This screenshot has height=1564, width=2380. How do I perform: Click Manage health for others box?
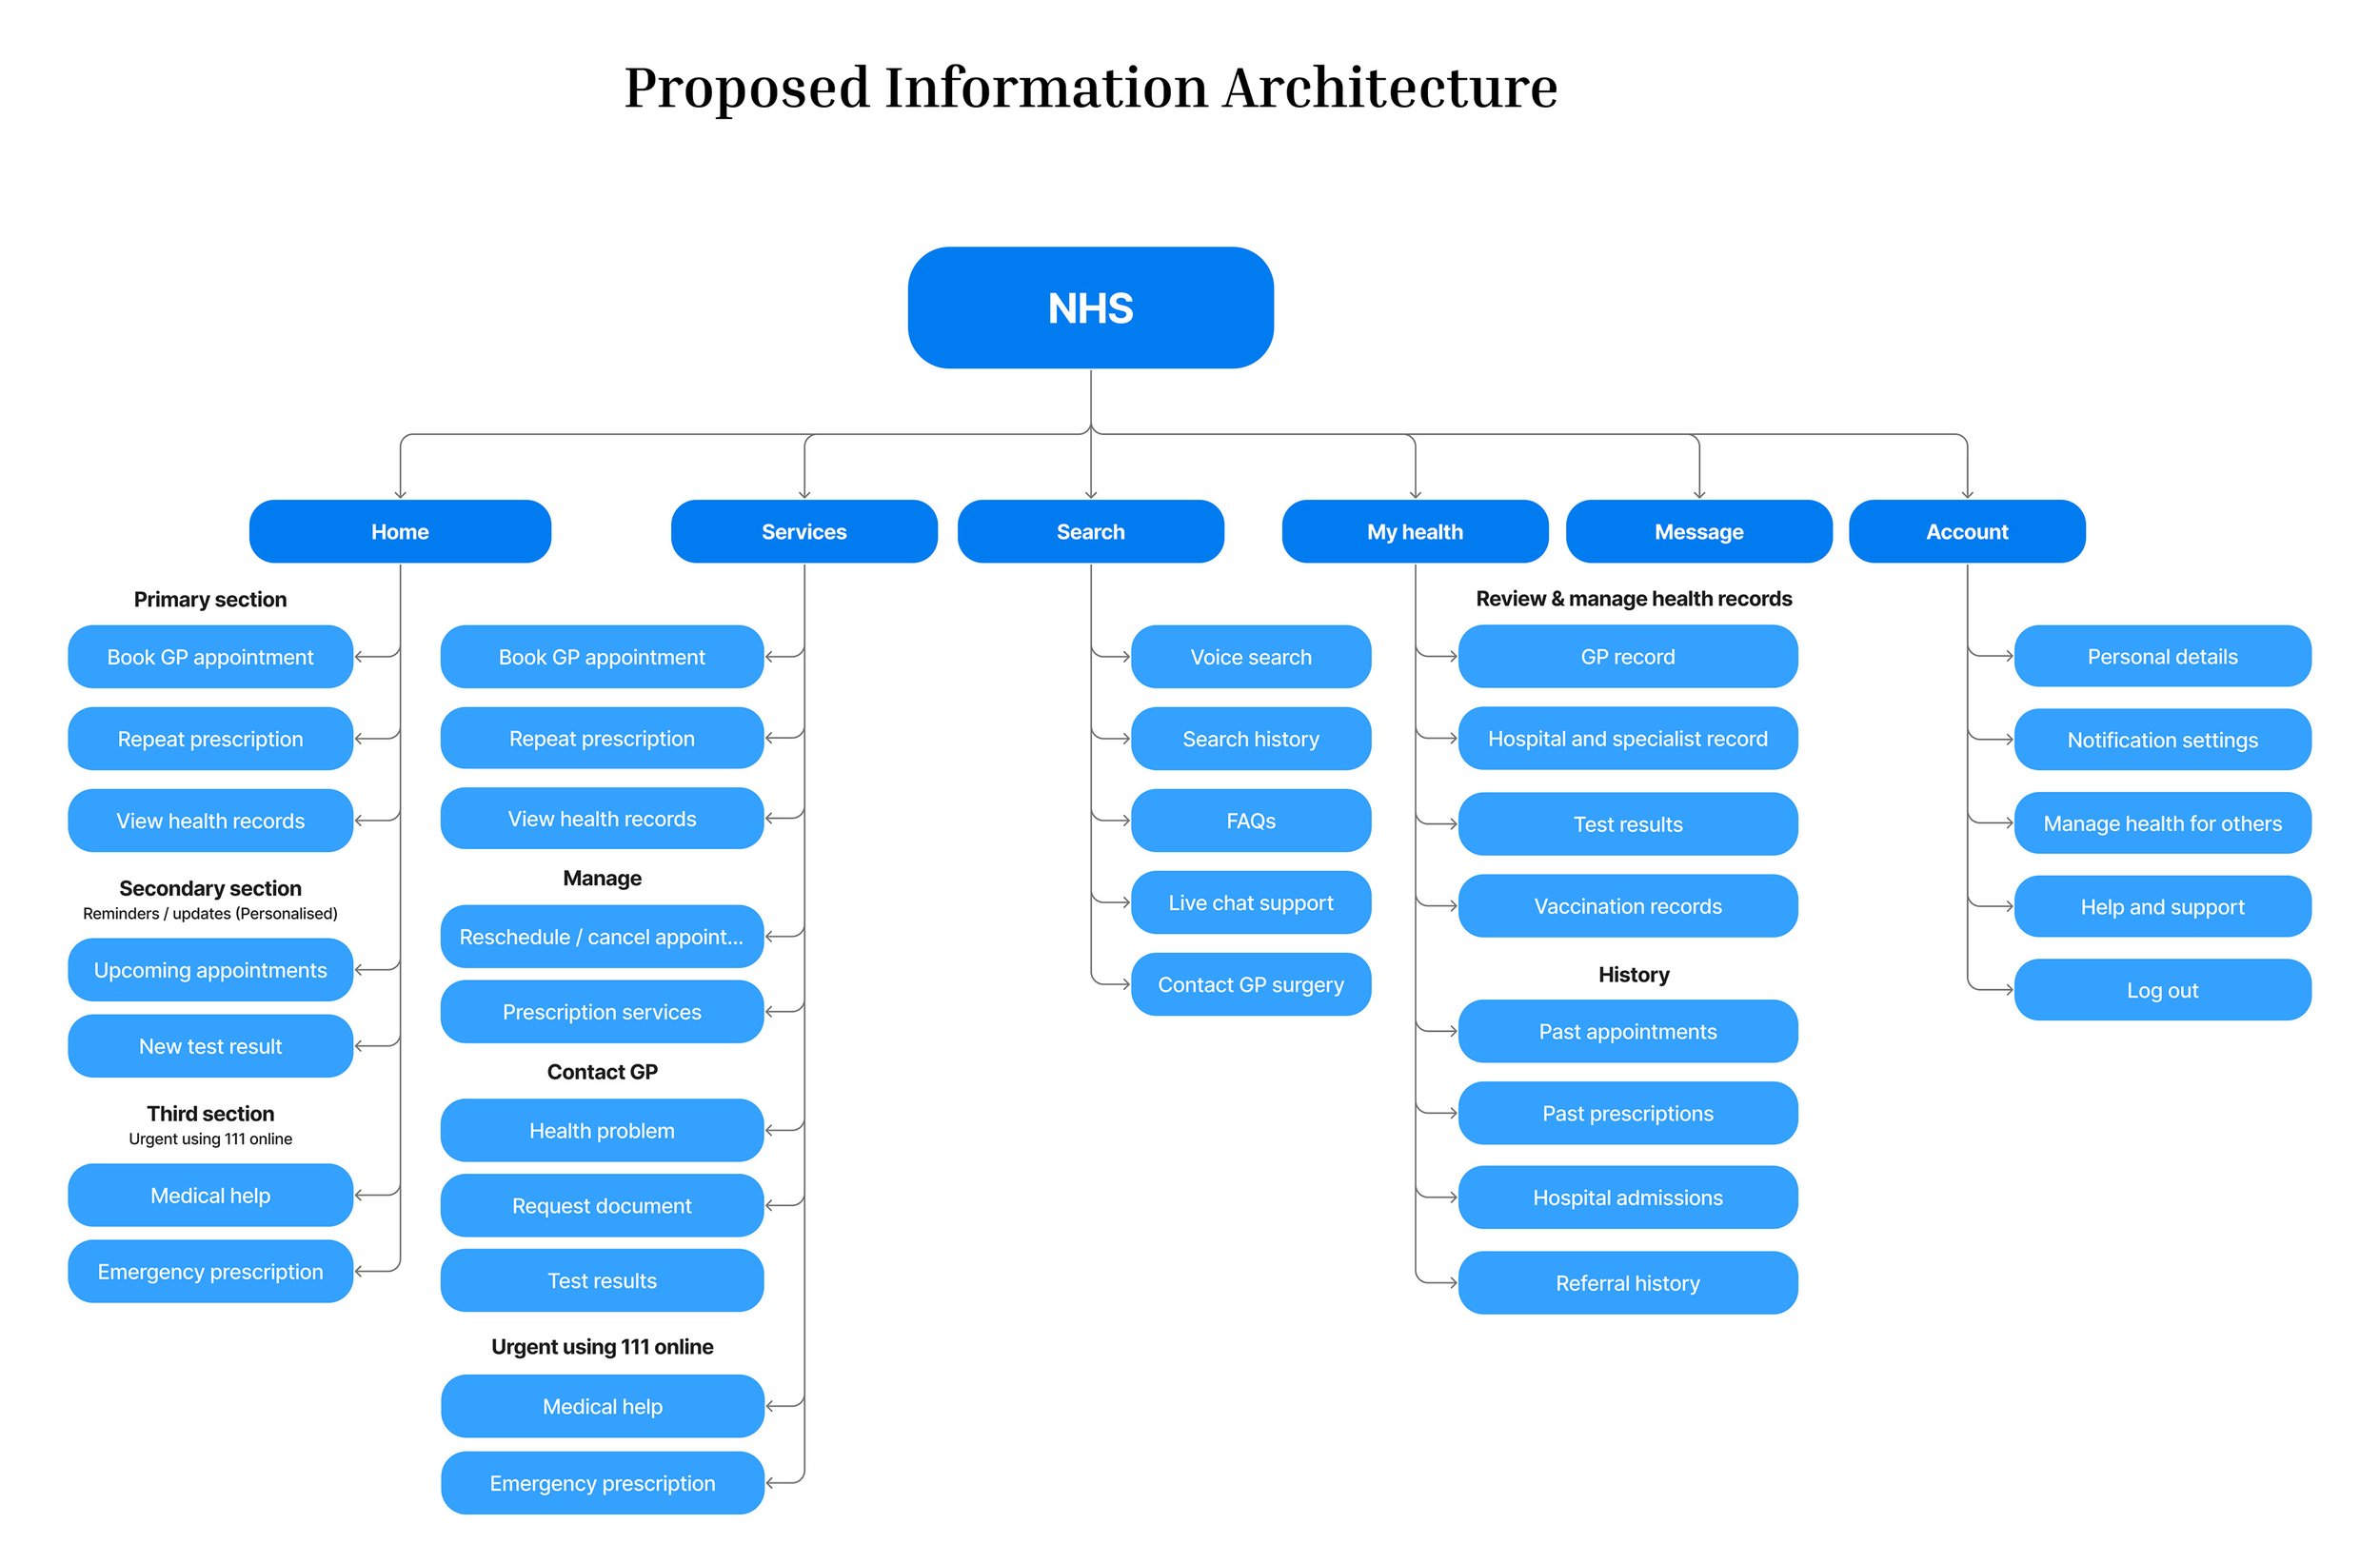[2162, 824]
